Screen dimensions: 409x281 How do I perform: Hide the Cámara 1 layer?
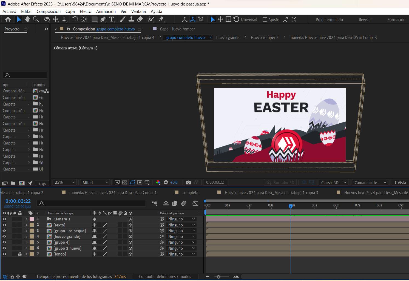coord(4,219)
